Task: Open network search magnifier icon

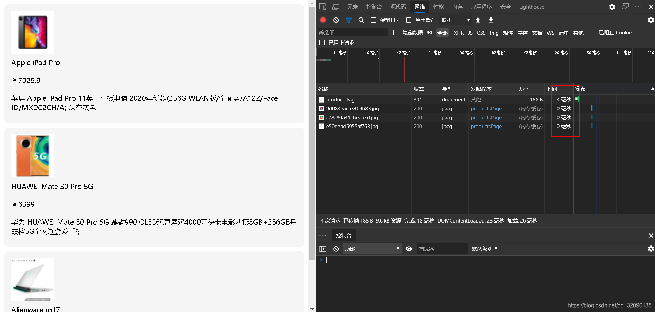Action: pyautogui.click(x=361, y=20)
